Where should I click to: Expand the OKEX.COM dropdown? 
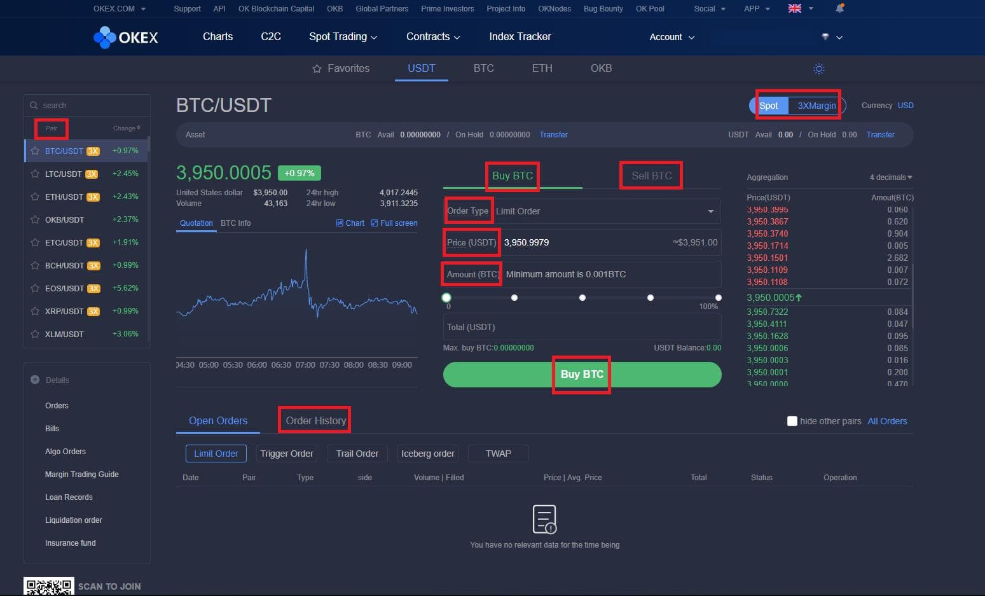coord(120,9)
